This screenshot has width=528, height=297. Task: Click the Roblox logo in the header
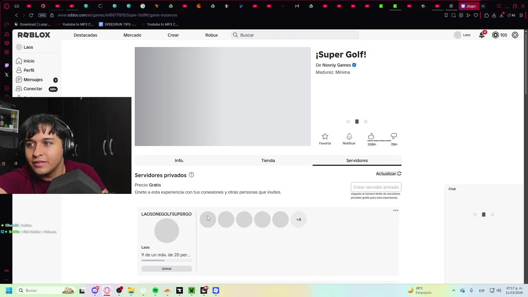coord(34,35)
